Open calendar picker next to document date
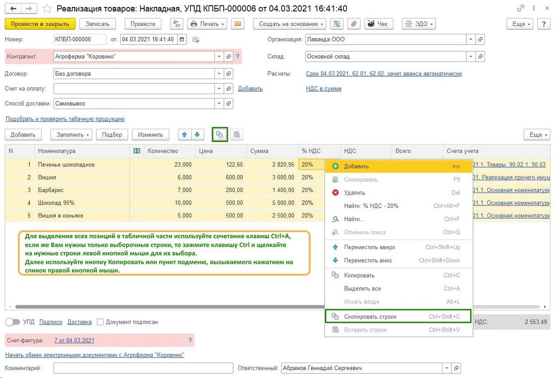 coord(182,40)
